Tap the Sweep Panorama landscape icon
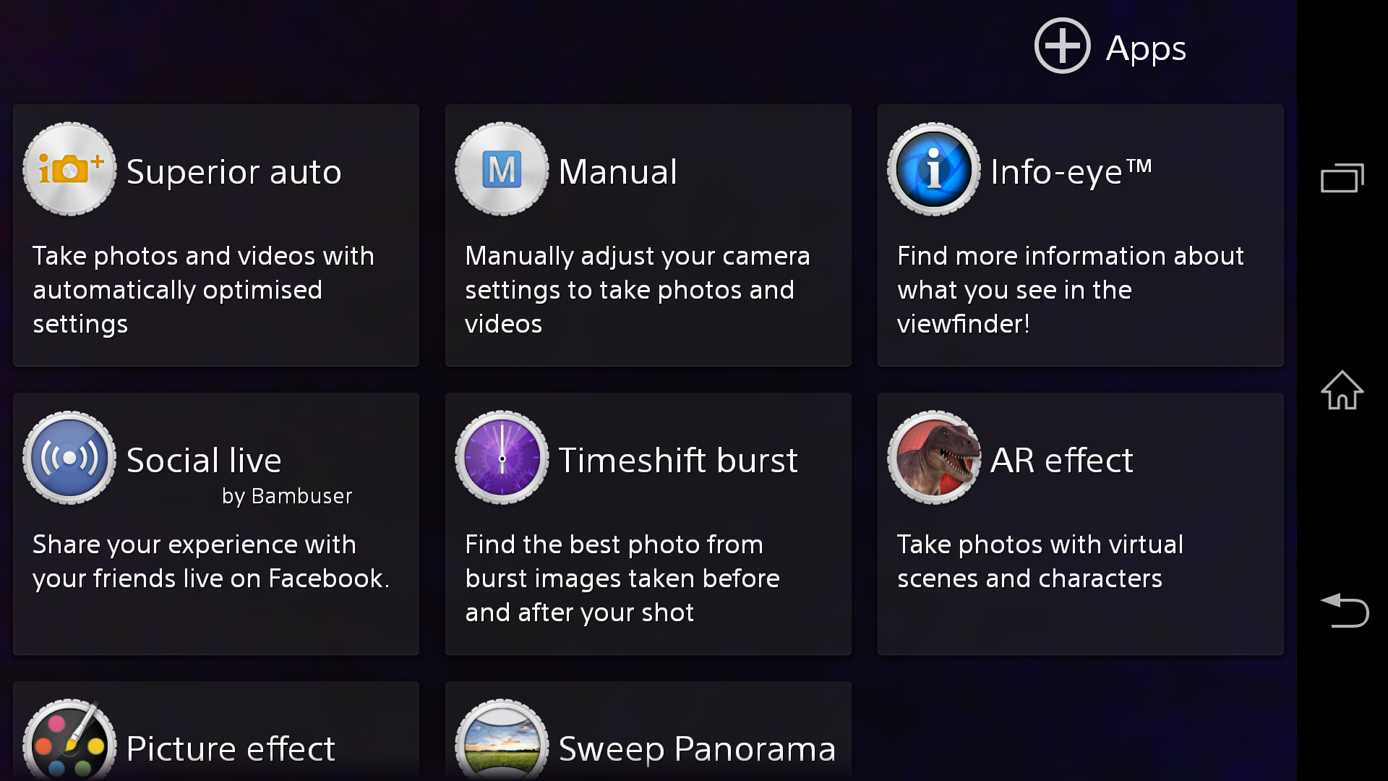 click(502, 740)
